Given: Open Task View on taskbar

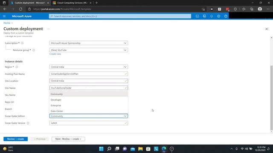Looking at the screenshot, I should [x=117, y=149].
